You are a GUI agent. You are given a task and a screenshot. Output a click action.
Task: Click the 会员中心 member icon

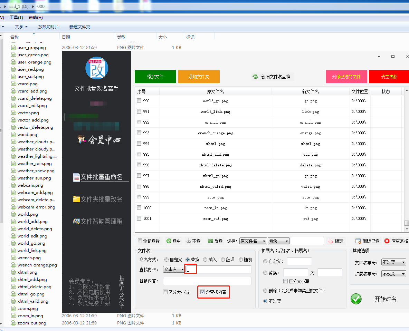click(82, 139)
